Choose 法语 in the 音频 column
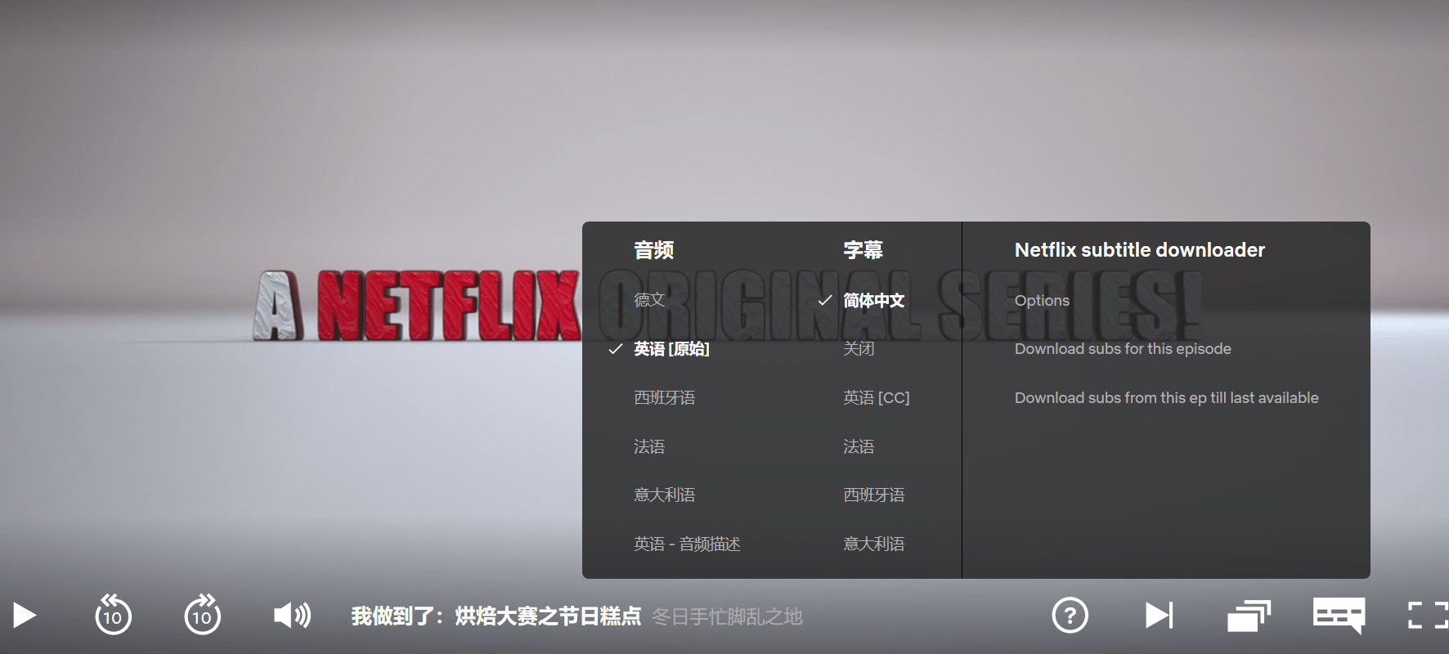1449x654 pixels. coord(649,446)
